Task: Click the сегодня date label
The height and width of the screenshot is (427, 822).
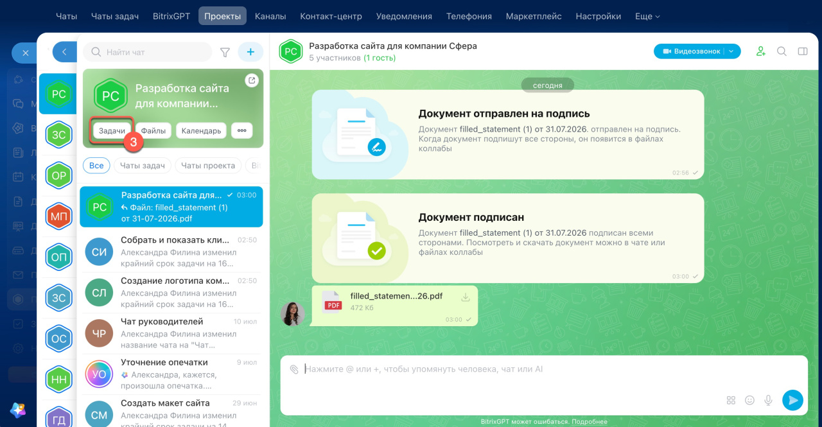Action: coord(547,85)
